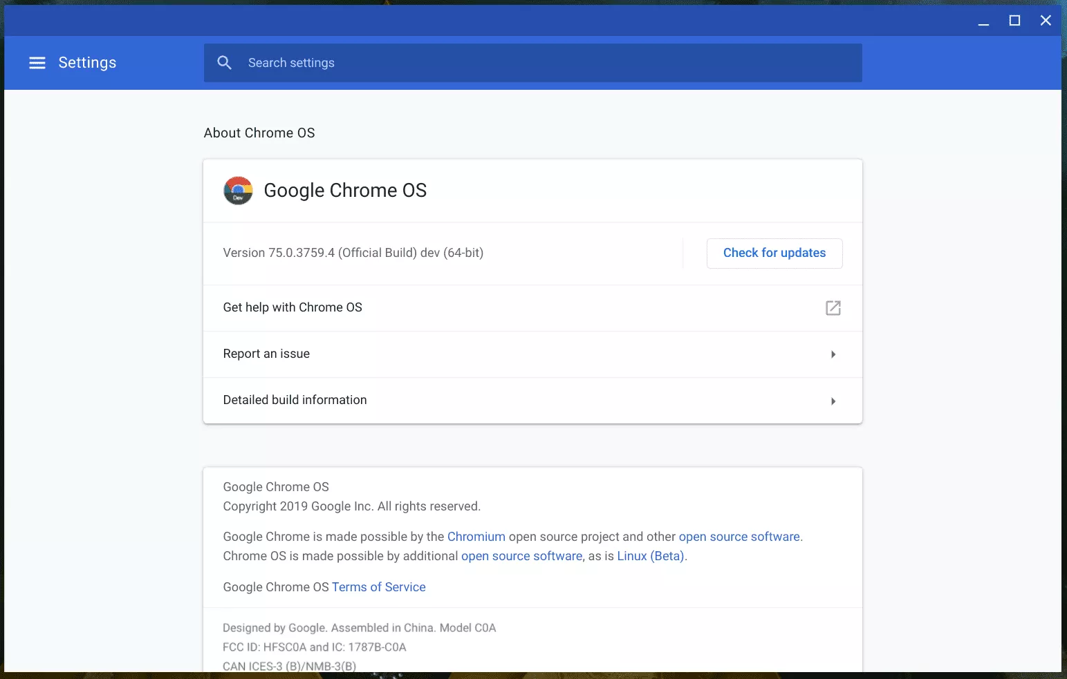
Task: Expand the arrow beside Report an issue
Action: (x=833, y=354)
